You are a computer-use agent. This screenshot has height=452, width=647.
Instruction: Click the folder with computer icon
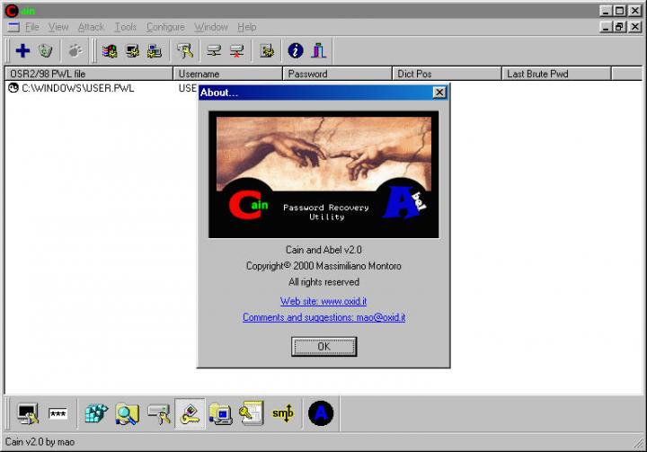221,413
